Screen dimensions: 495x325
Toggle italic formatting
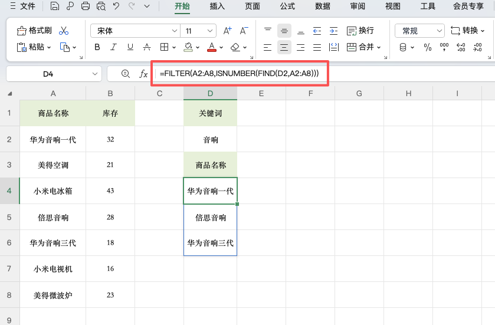coord(113,47)
